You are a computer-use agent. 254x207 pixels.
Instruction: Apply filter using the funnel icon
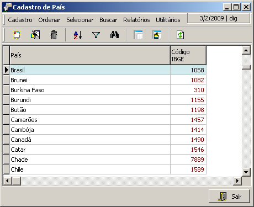click(x=96, y=35)
